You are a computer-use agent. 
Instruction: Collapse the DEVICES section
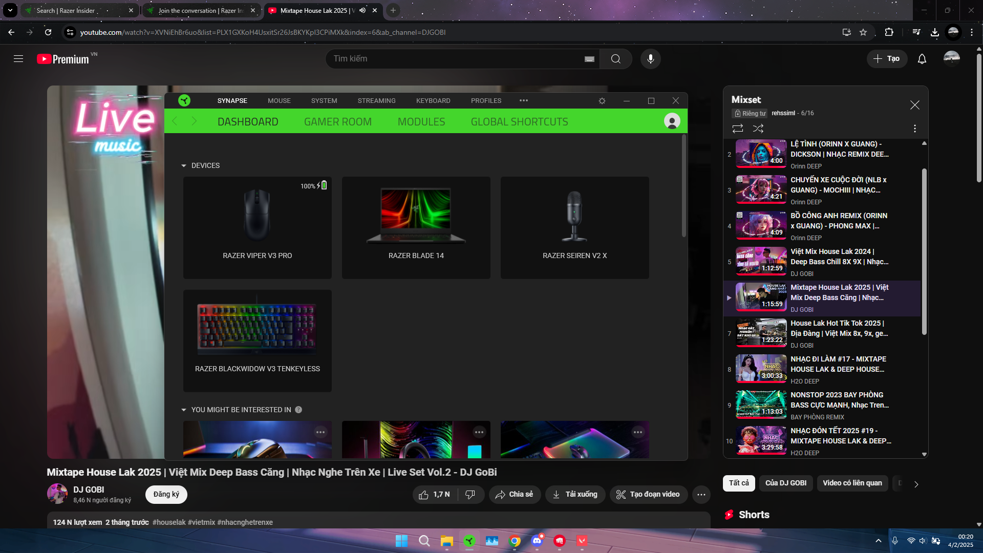pos(184,166)
